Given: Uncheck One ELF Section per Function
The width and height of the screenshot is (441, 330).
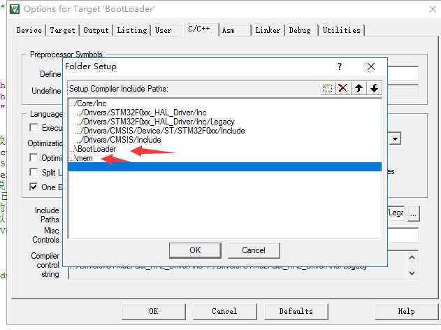Looking at the screenshot, I should coord(34,187).
